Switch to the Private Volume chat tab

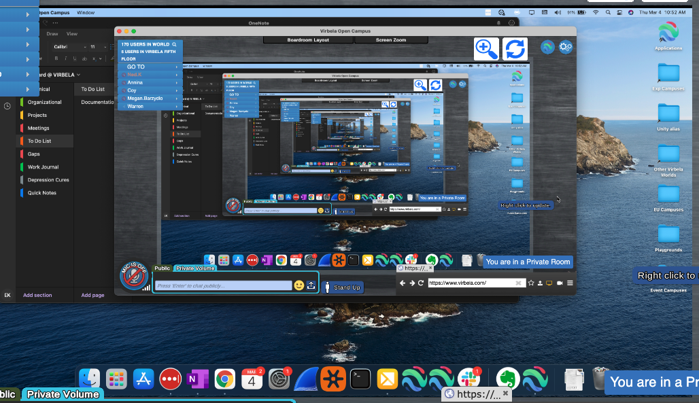coord(195,268)
